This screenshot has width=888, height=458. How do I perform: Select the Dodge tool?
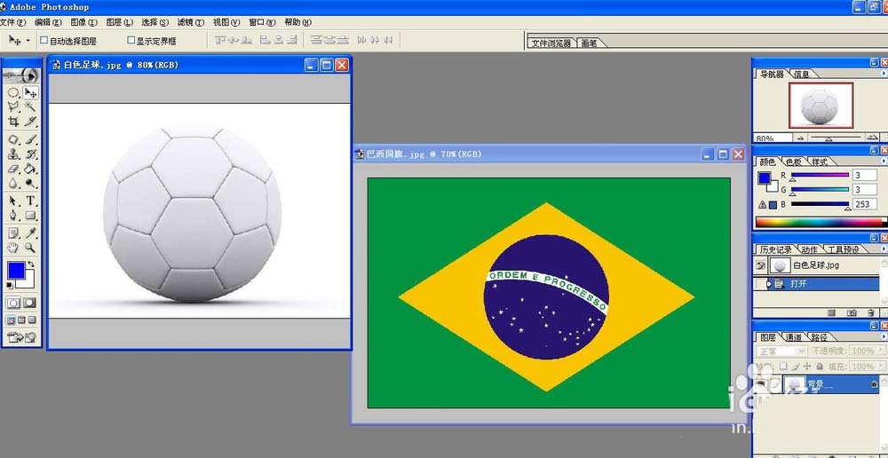30,182
